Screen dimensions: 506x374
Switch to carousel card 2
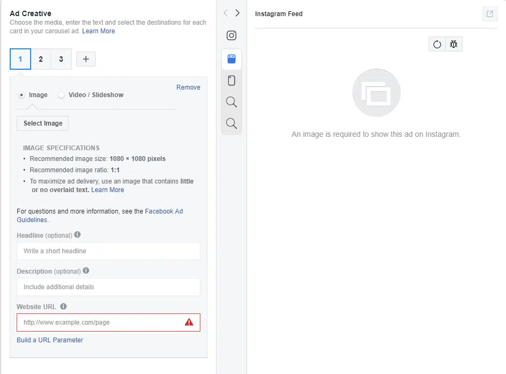pyautogui.click(x=41, y=59)
